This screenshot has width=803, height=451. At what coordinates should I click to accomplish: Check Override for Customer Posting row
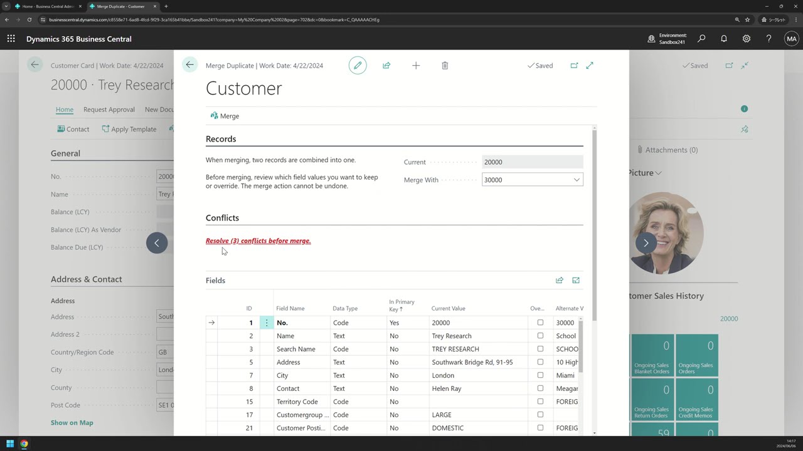coord(540,428)
